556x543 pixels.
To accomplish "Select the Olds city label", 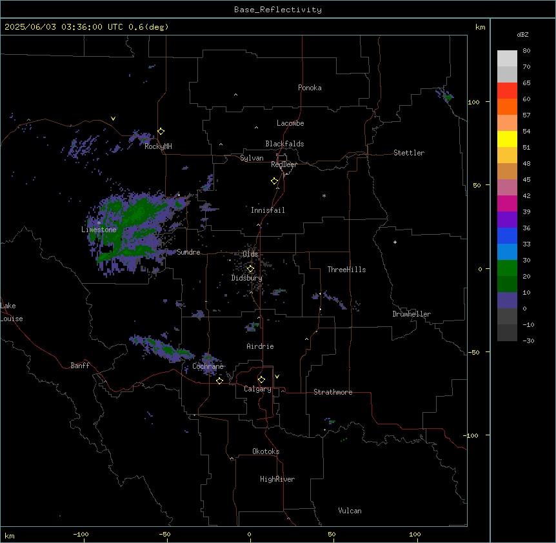I will point(250,254).
